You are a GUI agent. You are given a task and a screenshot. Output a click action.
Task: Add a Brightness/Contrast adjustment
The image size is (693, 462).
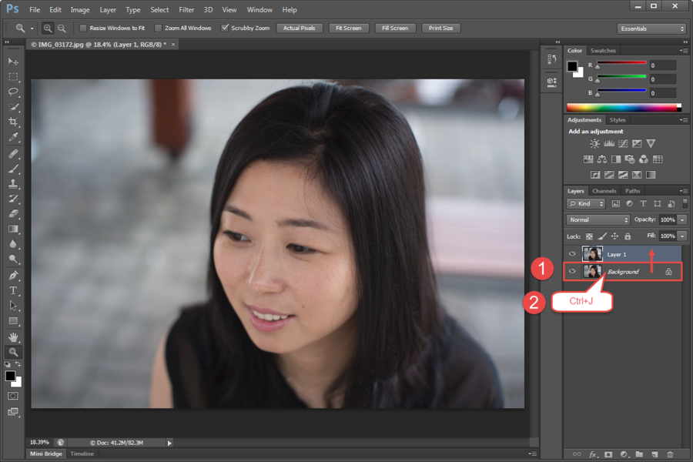click(595, 144)
